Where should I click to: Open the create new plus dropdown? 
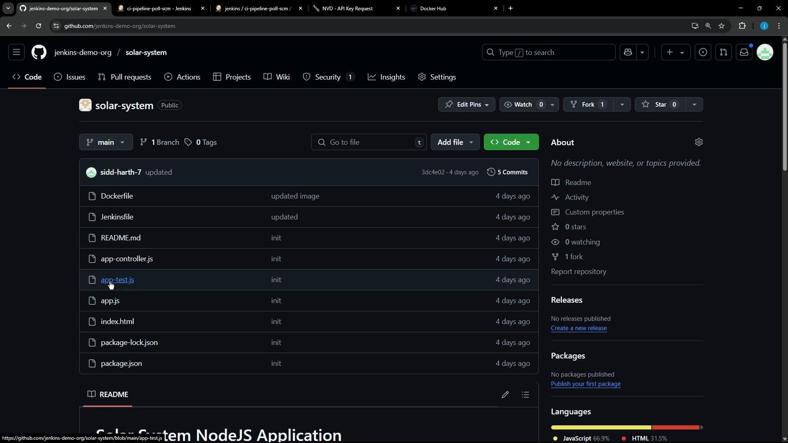[676, 53]
